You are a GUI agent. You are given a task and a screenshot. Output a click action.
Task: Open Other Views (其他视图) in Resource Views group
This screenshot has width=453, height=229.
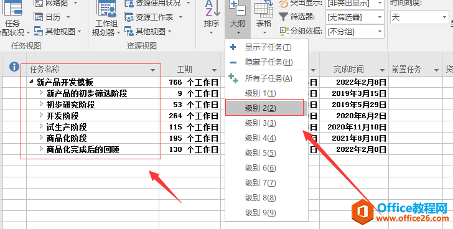(147, 31)
